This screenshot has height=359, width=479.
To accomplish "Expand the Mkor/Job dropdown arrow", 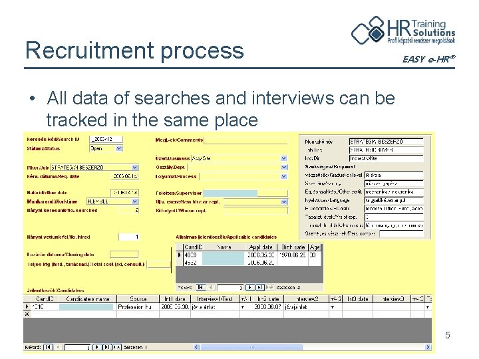I will pyautogui.click(x=134, y=168).
